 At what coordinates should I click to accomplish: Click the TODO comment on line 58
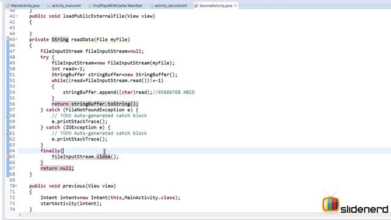(99, 116)
